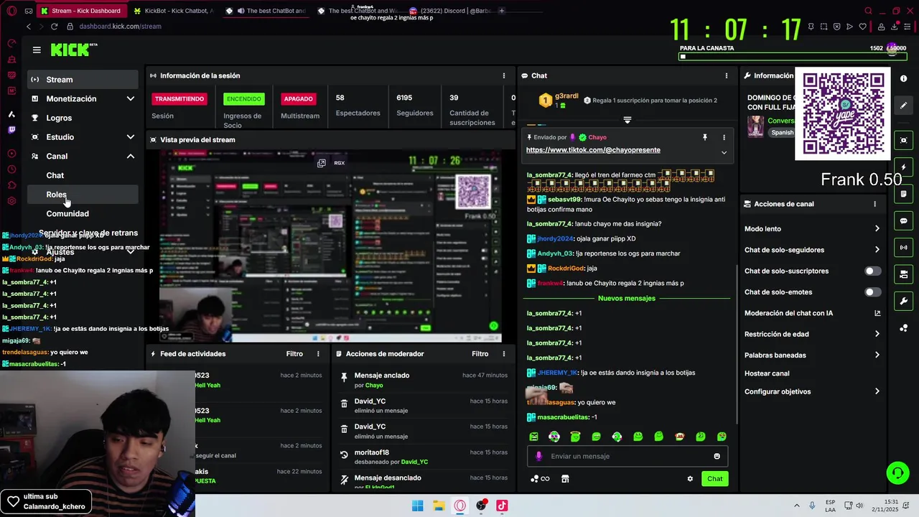
Task: Select Stream in the sidebar
Action: 83,80
